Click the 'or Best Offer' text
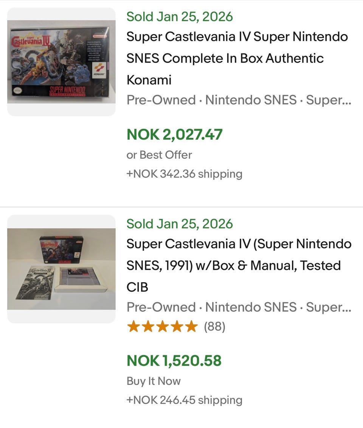The width and height of the screenshot is (363, 428). click(x=159, y=155)
